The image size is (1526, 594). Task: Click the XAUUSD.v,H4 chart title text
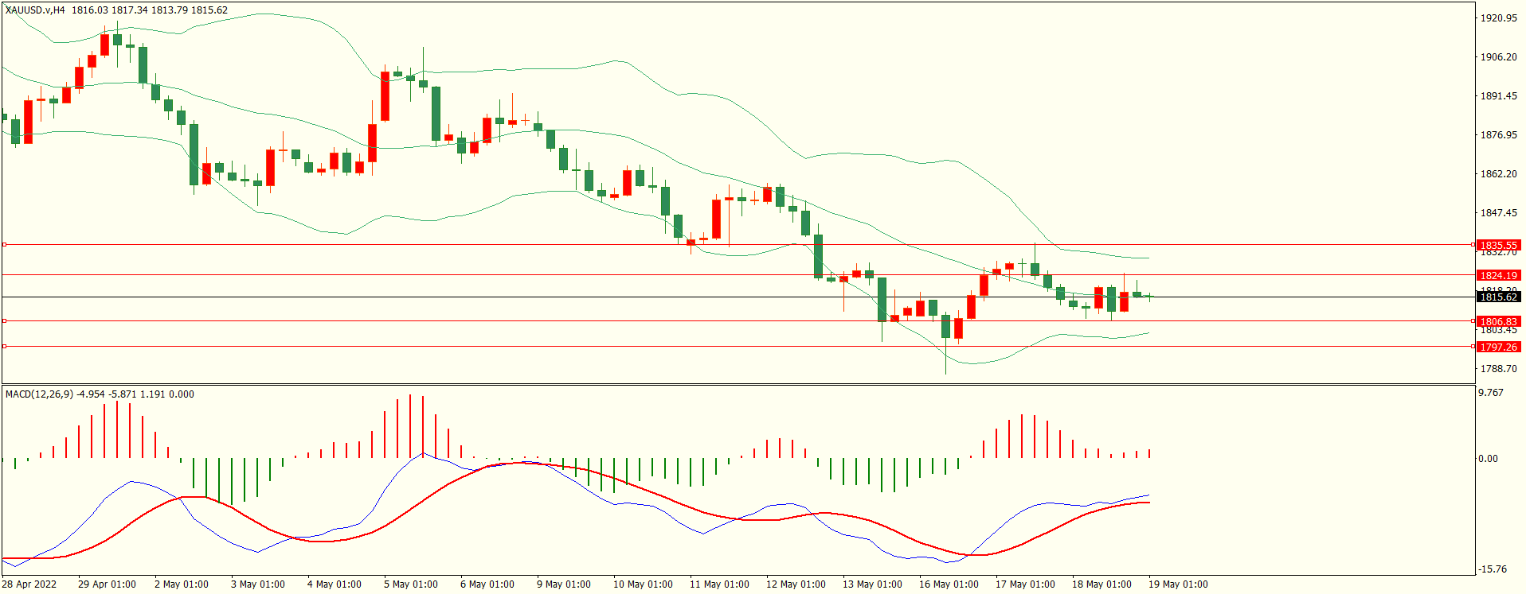[35, 10]
